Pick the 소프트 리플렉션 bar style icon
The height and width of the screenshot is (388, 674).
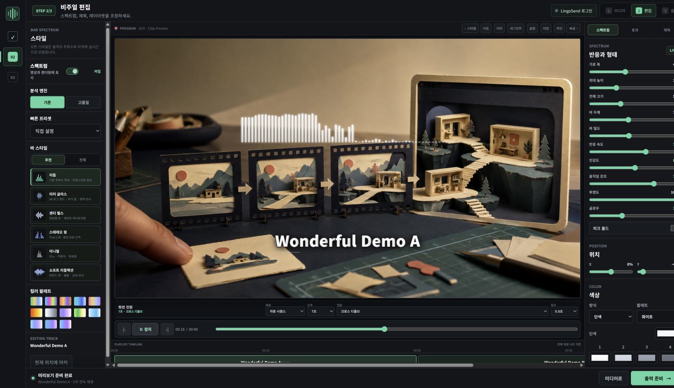click(x=40, y=272)
